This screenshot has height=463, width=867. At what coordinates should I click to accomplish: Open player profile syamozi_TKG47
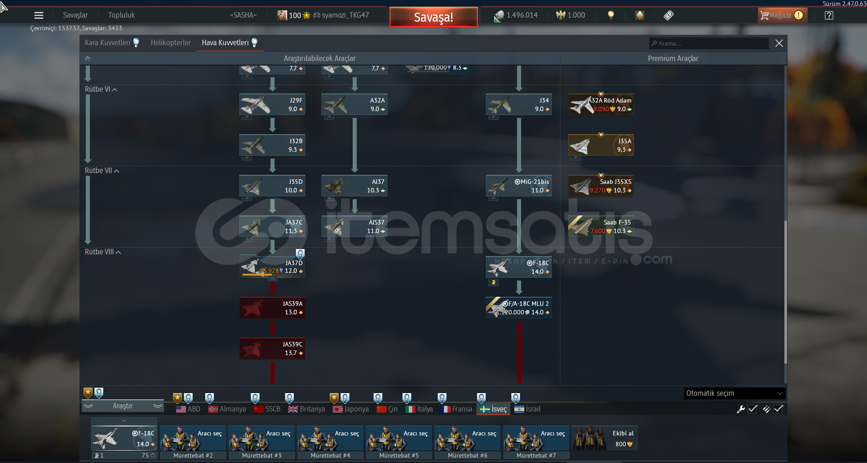pos(341,15)
